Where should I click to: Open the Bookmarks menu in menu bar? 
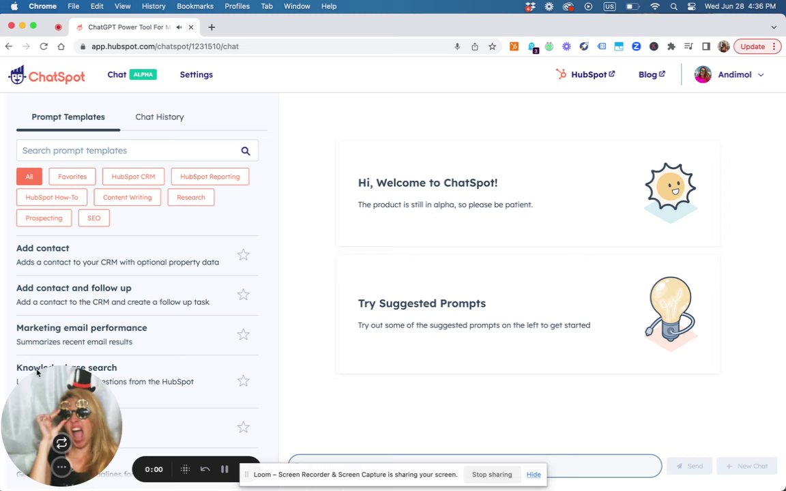point(195,7)
